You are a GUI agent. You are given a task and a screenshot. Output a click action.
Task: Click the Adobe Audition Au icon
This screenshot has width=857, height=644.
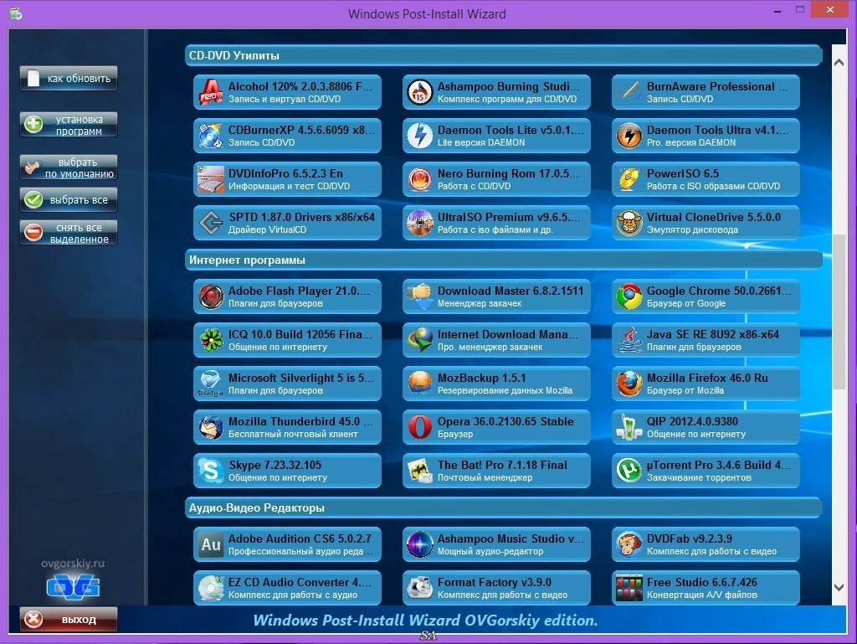210,544
